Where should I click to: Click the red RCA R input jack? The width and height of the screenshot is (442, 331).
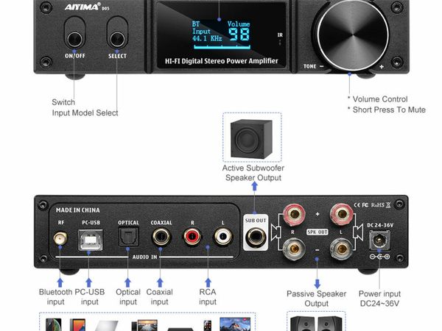coord(191,237)
